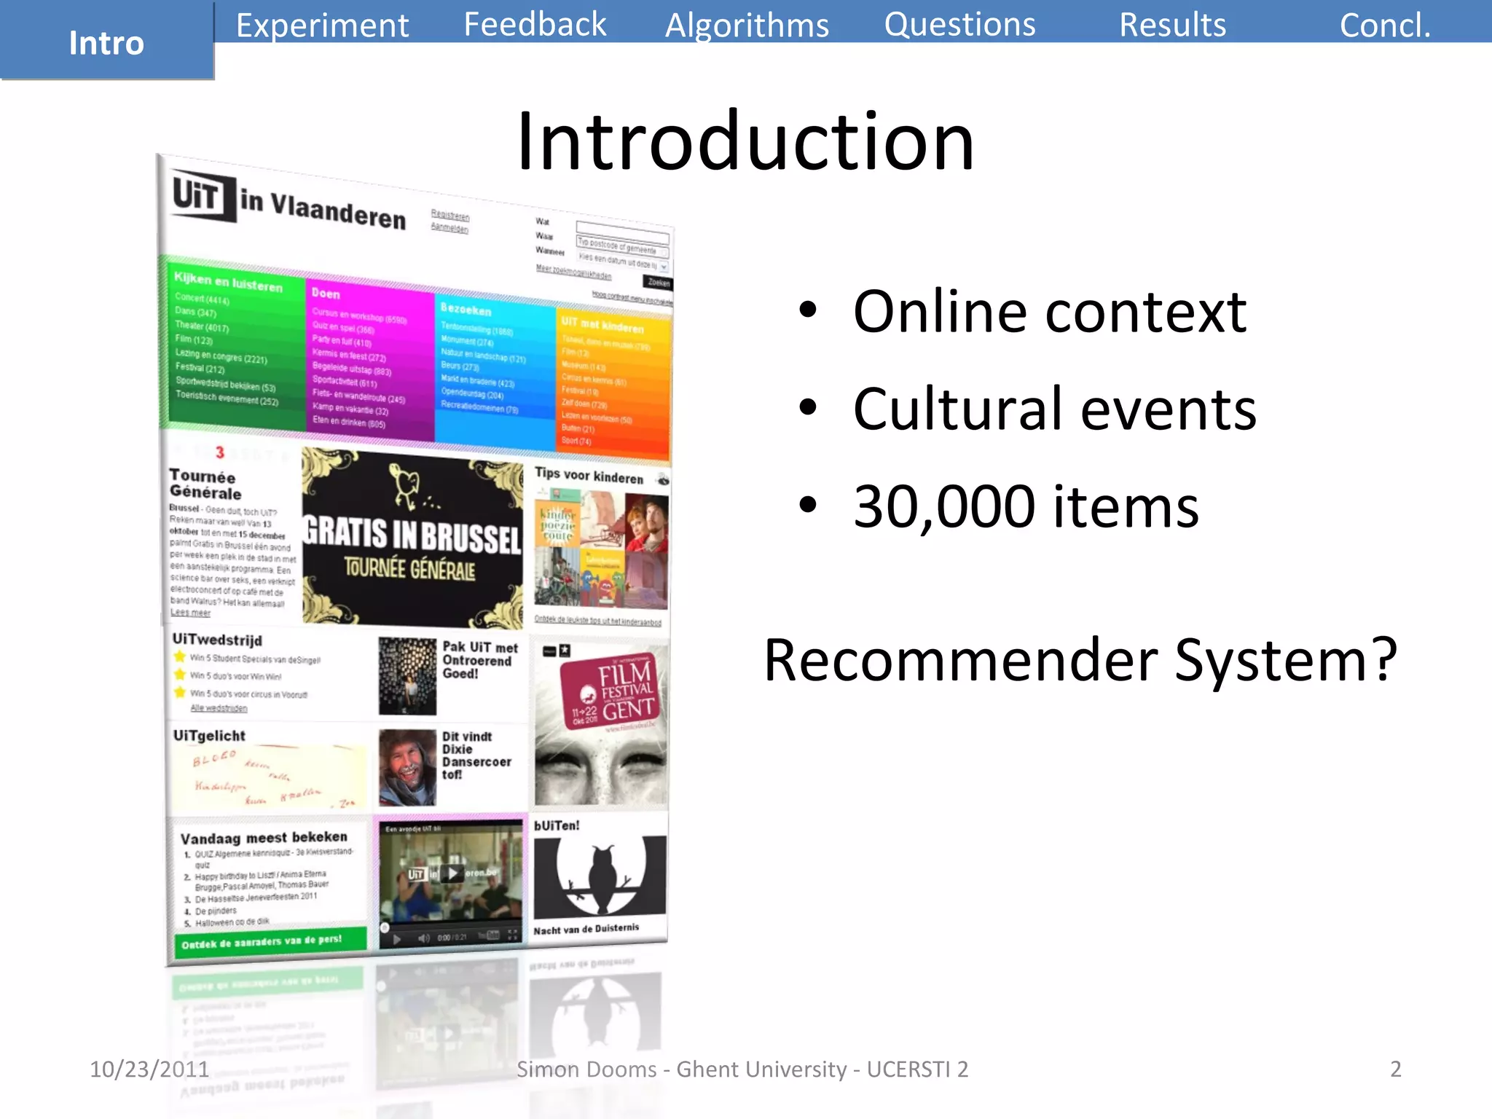Image resolution: width=1492 pixels, height=1119 pixels.
Task: Switch to the Experiment tab
Action: click(x=322, y=25)
